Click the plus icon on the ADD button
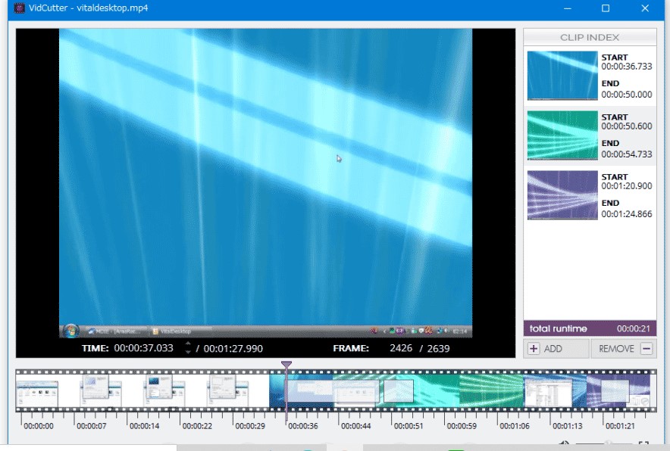The image size is (670, 451). 534,349
